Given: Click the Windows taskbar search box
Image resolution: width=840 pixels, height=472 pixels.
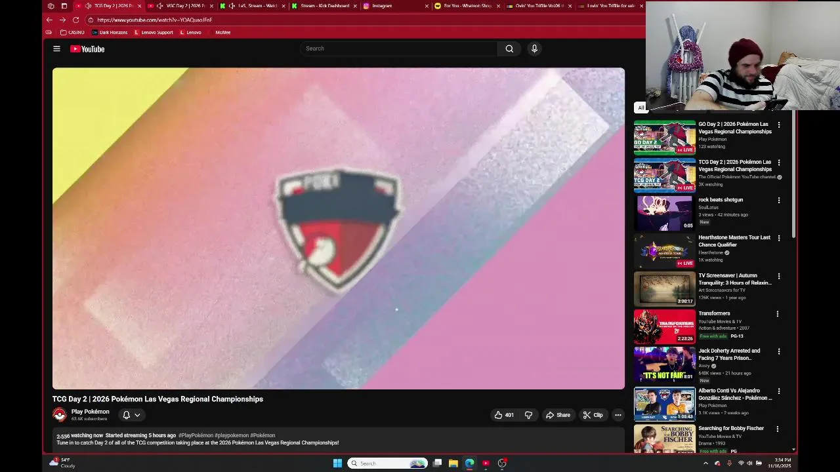Looking at the screenshot, I should click(x=387, y=463).
